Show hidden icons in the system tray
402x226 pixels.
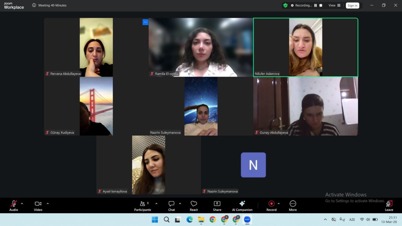coord(325,220)
